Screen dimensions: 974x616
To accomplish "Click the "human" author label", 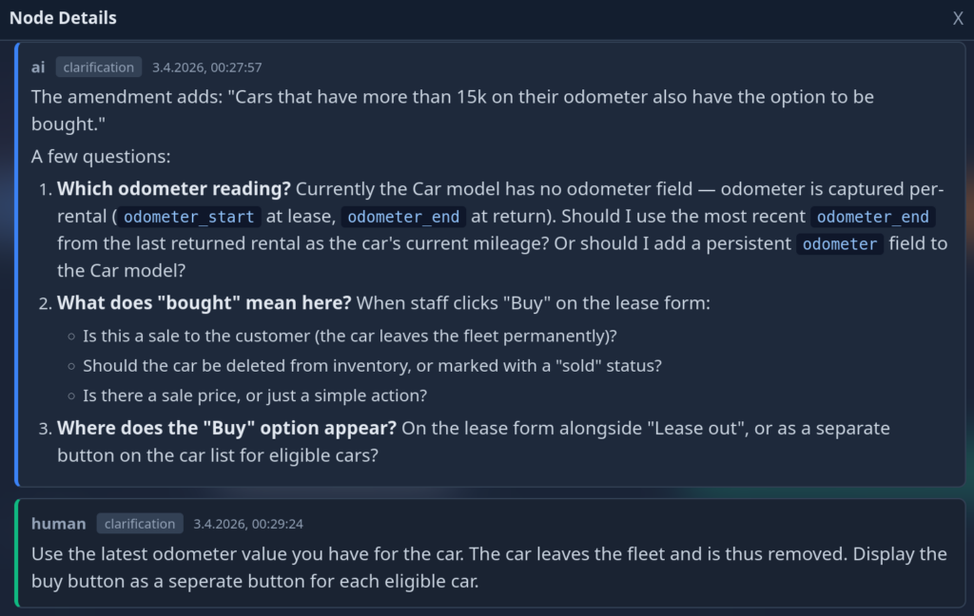I will 59,524.
